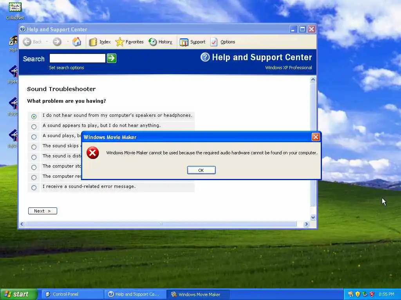The width and height of the screenshot is (401, 300).
Task: Select 'The computer sto…' radio button
Action: [34, 167]
